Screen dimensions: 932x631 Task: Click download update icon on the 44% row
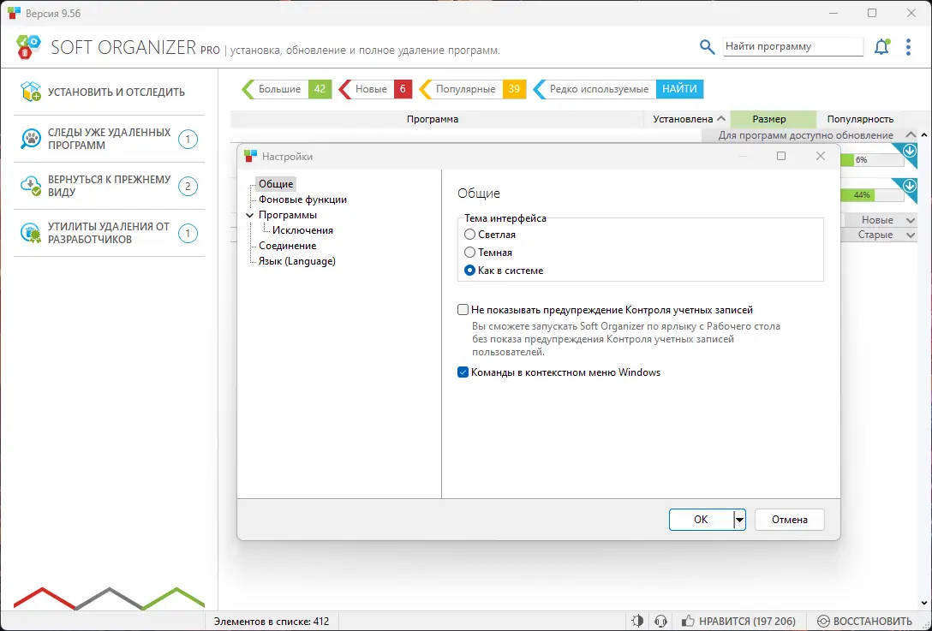[x=910, y=186]
